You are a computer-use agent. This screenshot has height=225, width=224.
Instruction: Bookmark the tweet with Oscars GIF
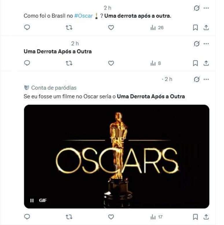(195, 217)
